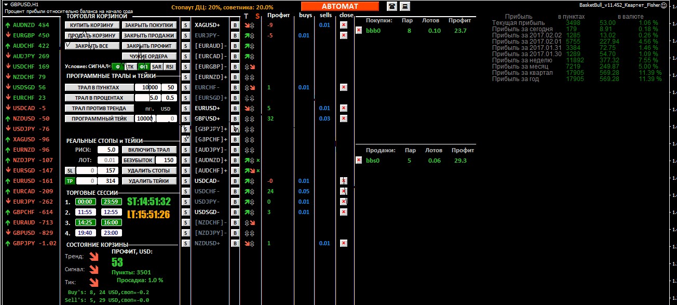Click КУПИТЬ КОРЗИНУ to buy basket
Screen dimensions: 677x305
(92, 25)
